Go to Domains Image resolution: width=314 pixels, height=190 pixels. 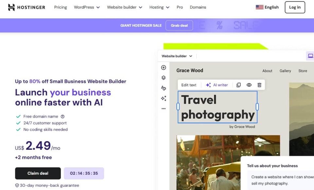(x=198, y=7)
